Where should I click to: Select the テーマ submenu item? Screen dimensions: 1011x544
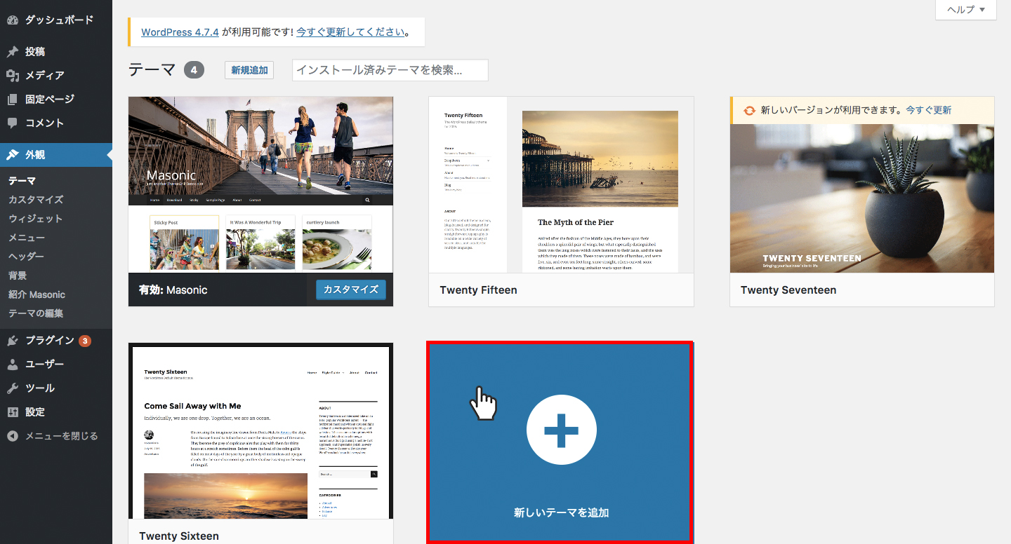pyautogui.click(x=22, y=181)
